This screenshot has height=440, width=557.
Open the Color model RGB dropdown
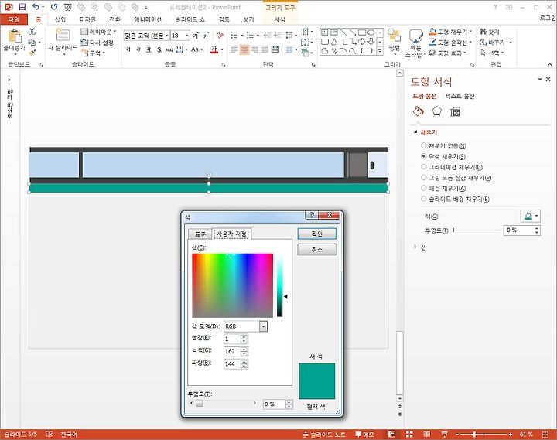point(263,326)
